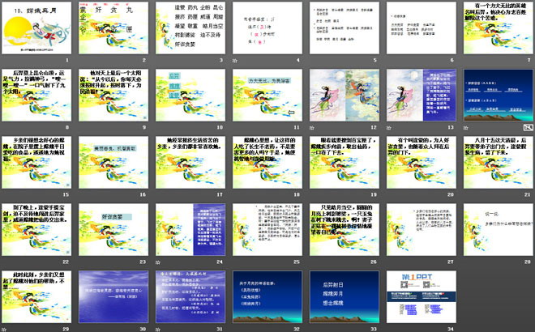Select slide 3 vocabulary words thumbnail
The image size is (535, 332).
coord(190,28)
